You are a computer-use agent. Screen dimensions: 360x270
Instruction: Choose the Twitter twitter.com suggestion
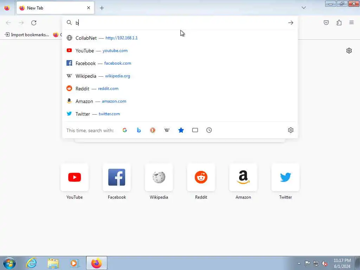[180, 114]
